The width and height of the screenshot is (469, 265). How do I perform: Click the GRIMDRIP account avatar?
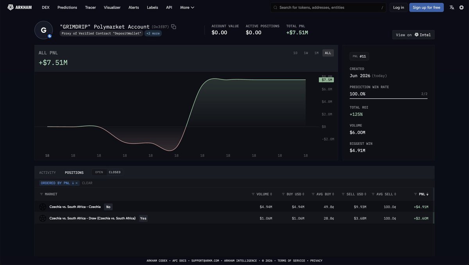(43, 30)
